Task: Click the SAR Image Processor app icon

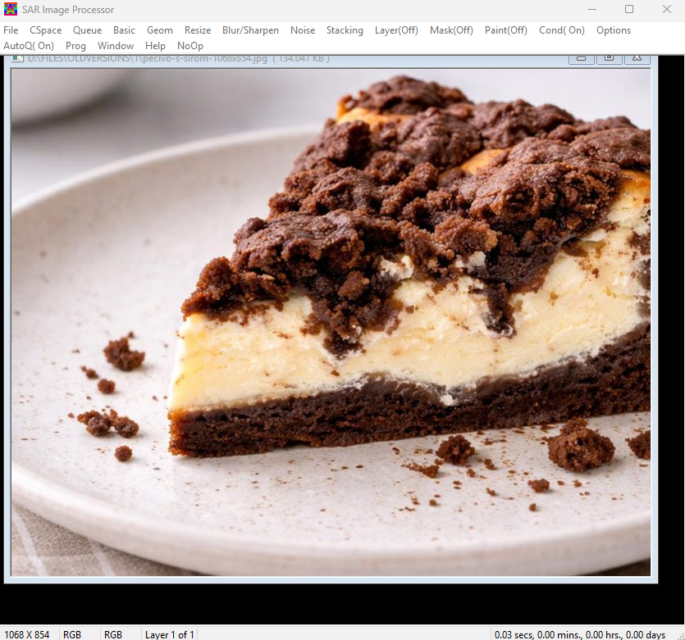Action: tap(11, 10)
